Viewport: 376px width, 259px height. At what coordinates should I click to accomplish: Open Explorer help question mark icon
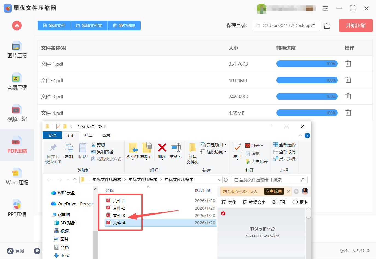(x=307, y=135)
